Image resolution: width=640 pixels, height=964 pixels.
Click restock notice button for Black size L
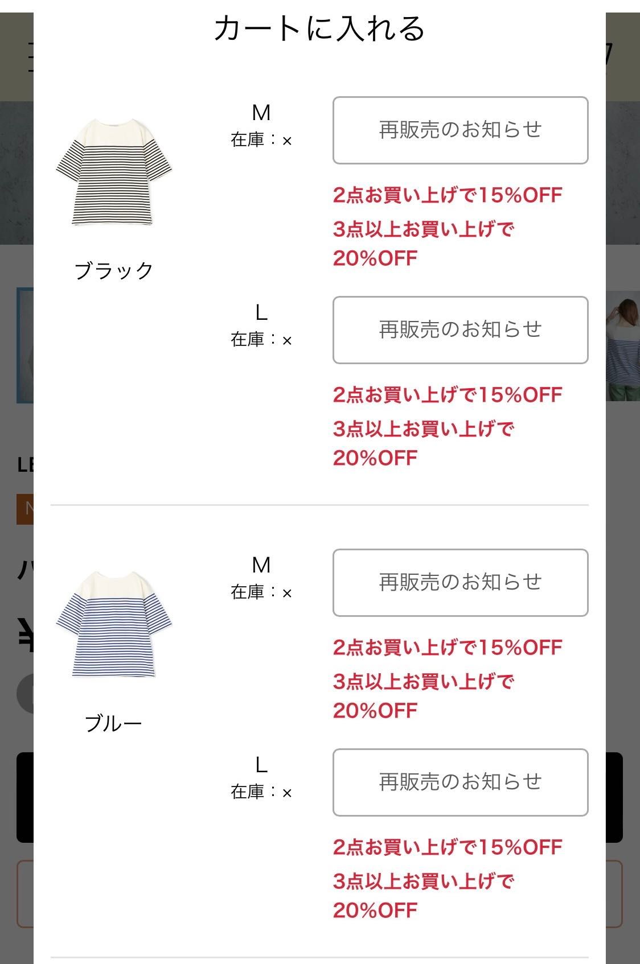click(460, 330)
